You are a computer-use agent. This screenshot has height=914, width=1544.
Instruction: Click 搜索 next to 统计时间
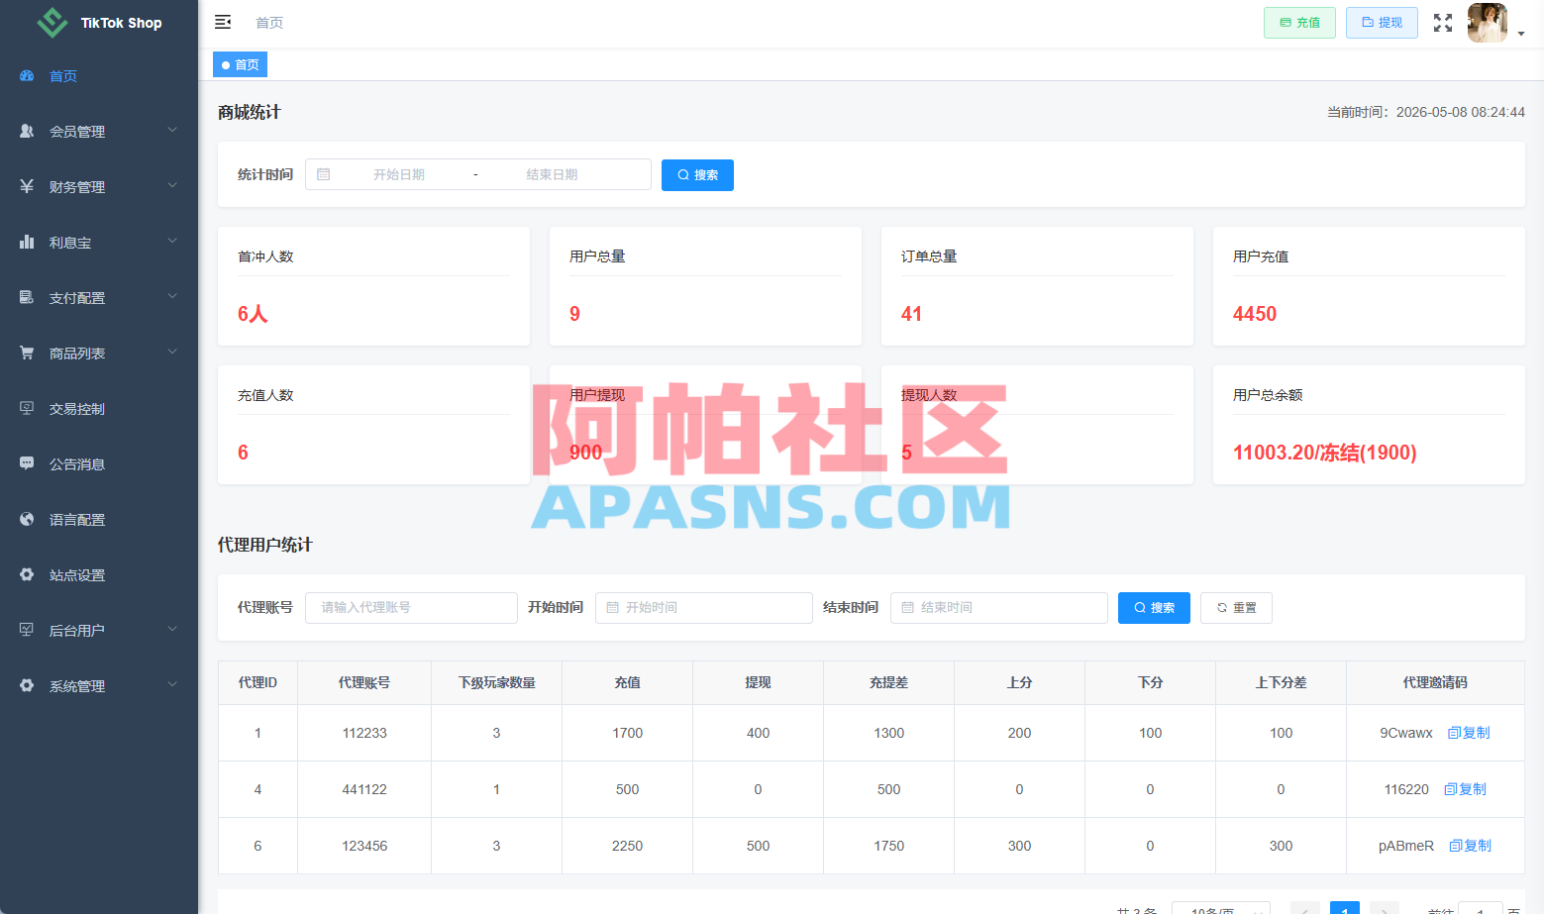(x=697, y=175)
